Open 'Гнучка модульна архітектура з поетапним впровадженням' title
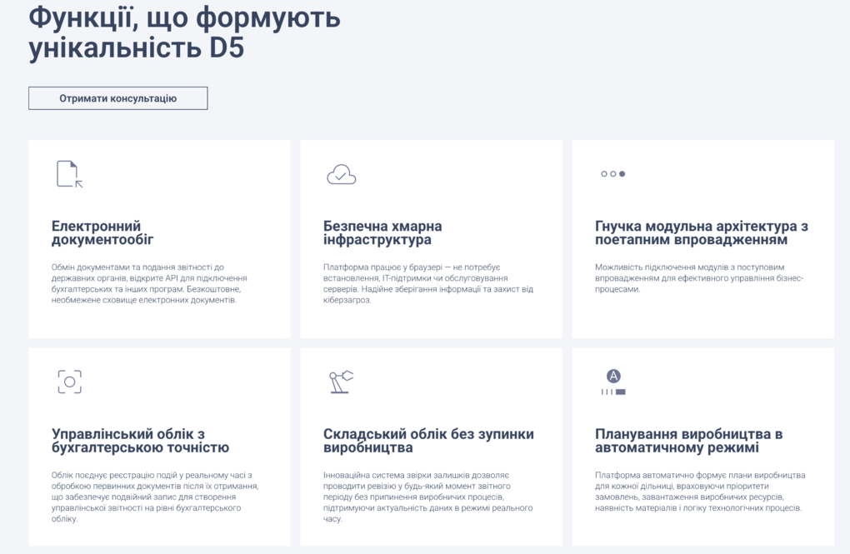This screenshot has width=850, height=554. click(x=701, y=233)
